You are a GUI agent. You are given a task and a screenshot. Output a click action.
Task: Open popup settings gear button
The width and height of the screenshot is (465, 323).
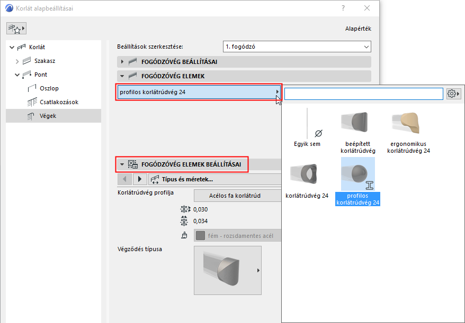(x=454, y=94)
